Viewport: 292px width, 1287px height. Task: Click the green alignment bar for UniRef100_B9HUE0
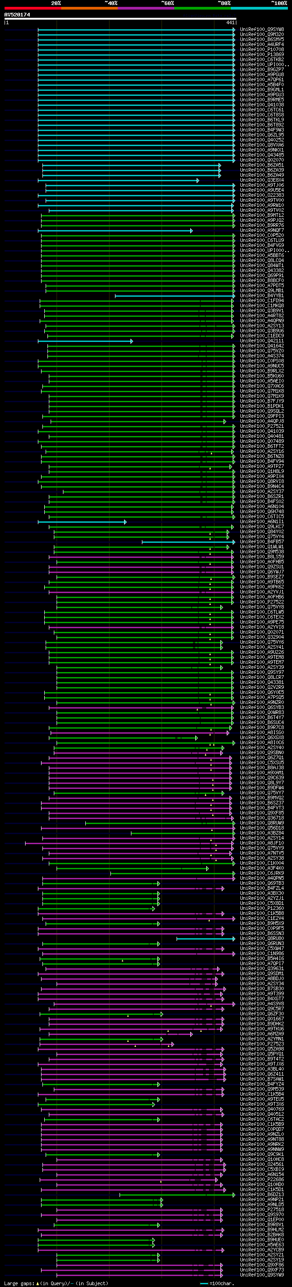96,1240
